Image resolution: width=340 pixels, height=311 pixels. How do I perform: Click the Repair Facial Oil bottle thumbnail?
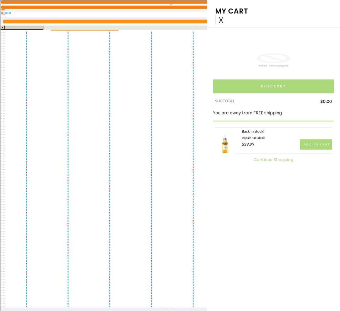click(225, 144)
